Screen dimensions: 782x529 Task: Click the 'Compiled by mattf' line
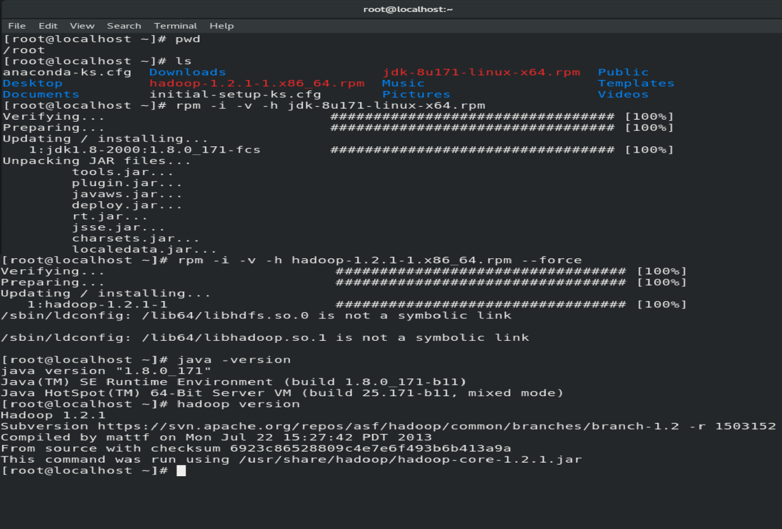point(216,437)
